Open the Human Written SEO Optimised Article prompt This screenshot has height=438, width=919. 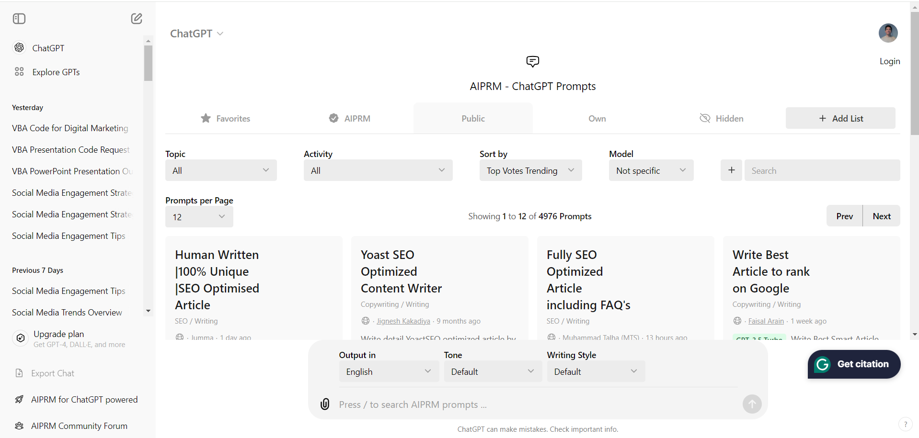click(217, 280)
